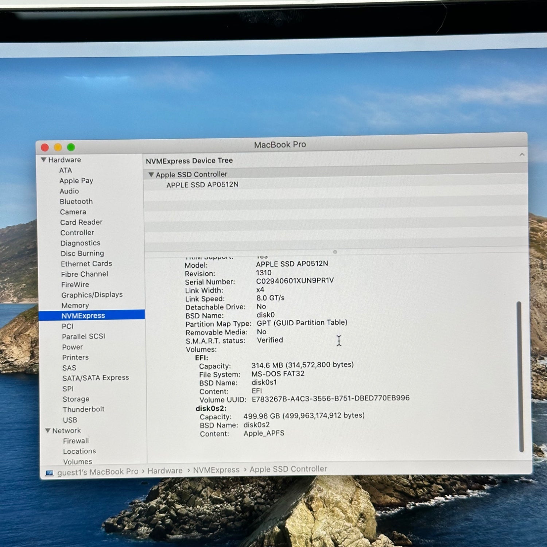Show Ethernet Cards information
This screenshot has width=547, height=547.
point(86,264)
